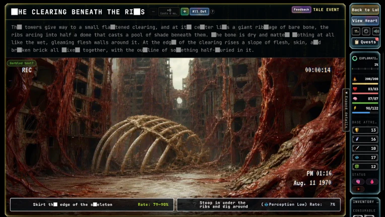Click the STATUS section label
This screenshot has width=385, height=217.
(359, 175)
